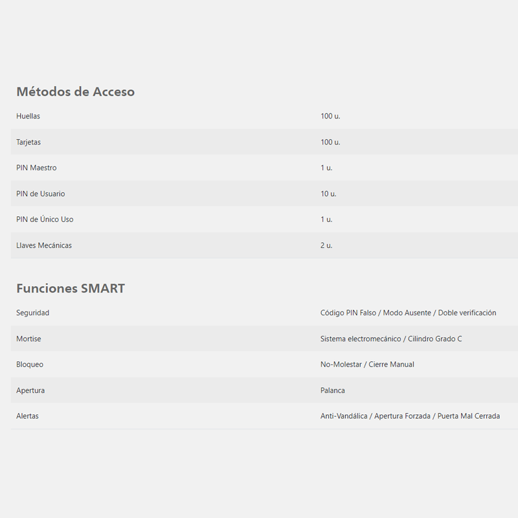Image resolution: width=518 pixels, height=518 pixels.
Task: Click the Palanca value
Action: [x=333, y=390]
